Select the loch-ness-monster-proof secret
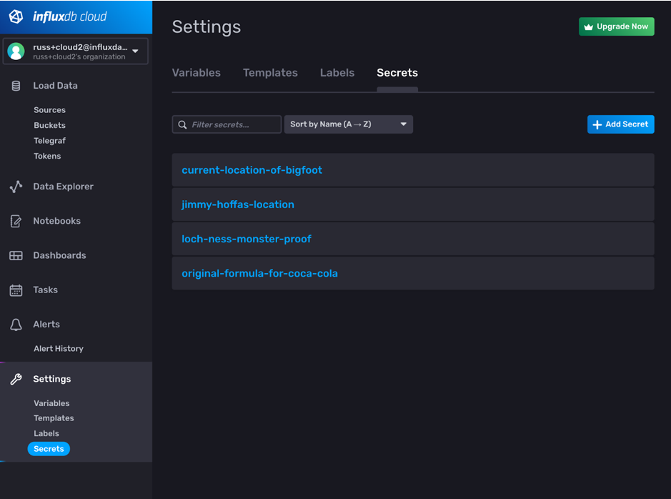The height and width of the screenshot is (499, 671). pyautogui.click(x=247, y=239)
